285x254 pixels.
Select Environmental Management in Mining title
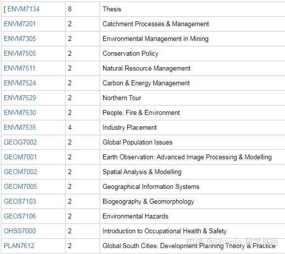(156, 38)
